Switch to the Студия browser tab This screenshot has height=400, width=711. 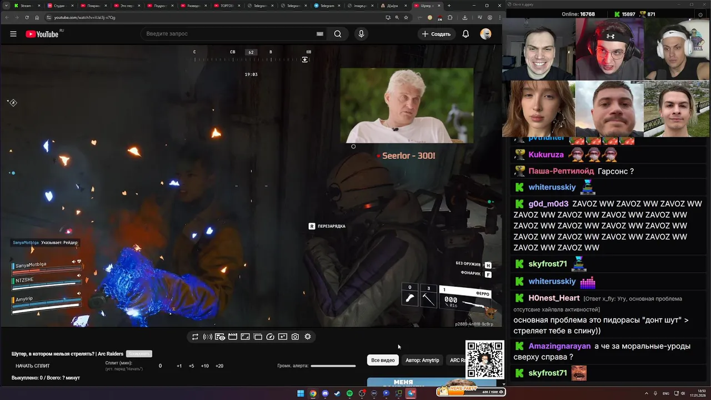pos(59,6)
